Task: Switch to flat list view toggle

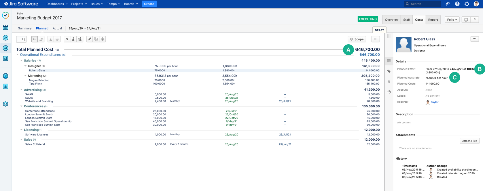Action: tap(35, 39)
